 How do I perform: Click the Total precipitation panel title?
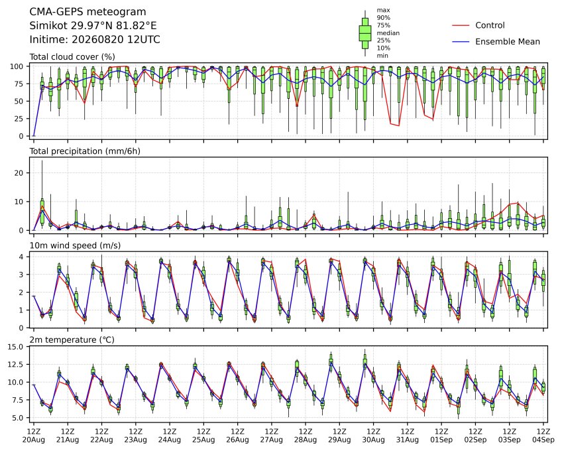85,151
